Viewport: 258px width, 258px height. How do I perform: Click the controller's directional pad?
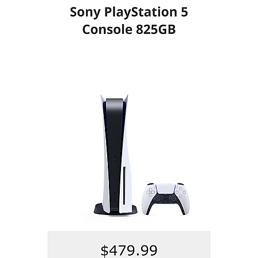(151, 192)
